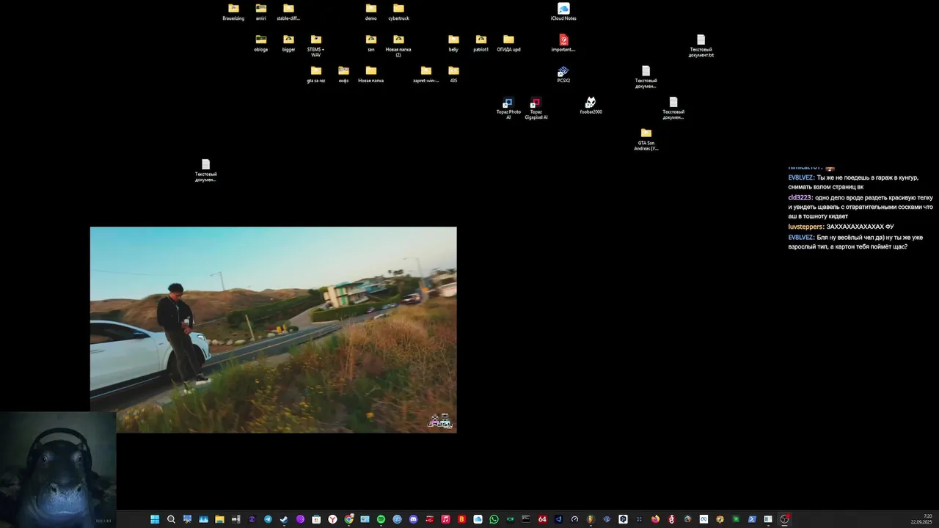Image resolution: width=939 pixels, height=528 pixels.
Task: Launch Topaz Photo AI shortcut
Action: click(x=508, y=108)
